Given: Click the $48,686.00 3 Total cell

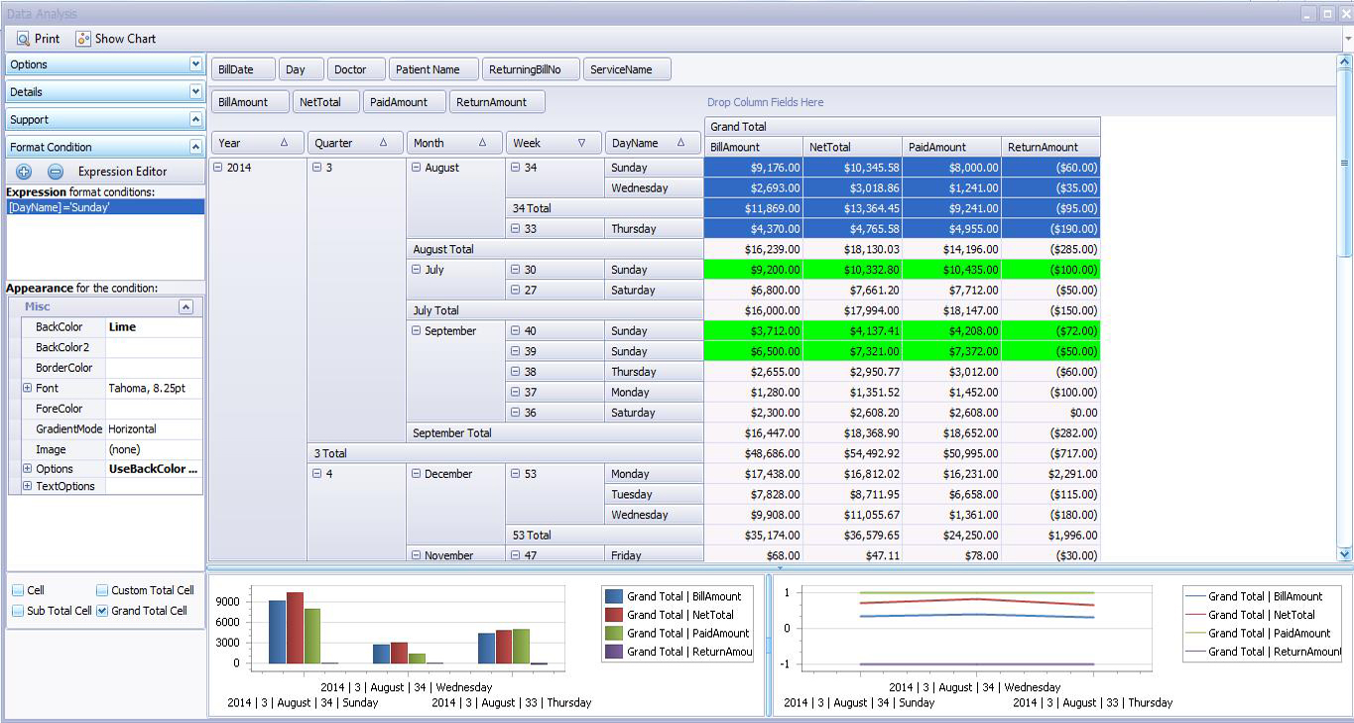Looking at the screenshot, I should 754,453.
